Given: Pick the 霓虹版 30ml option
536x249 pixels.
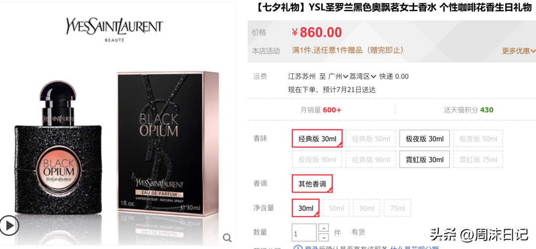Looking at the screenshot, I should coord(424,160).
